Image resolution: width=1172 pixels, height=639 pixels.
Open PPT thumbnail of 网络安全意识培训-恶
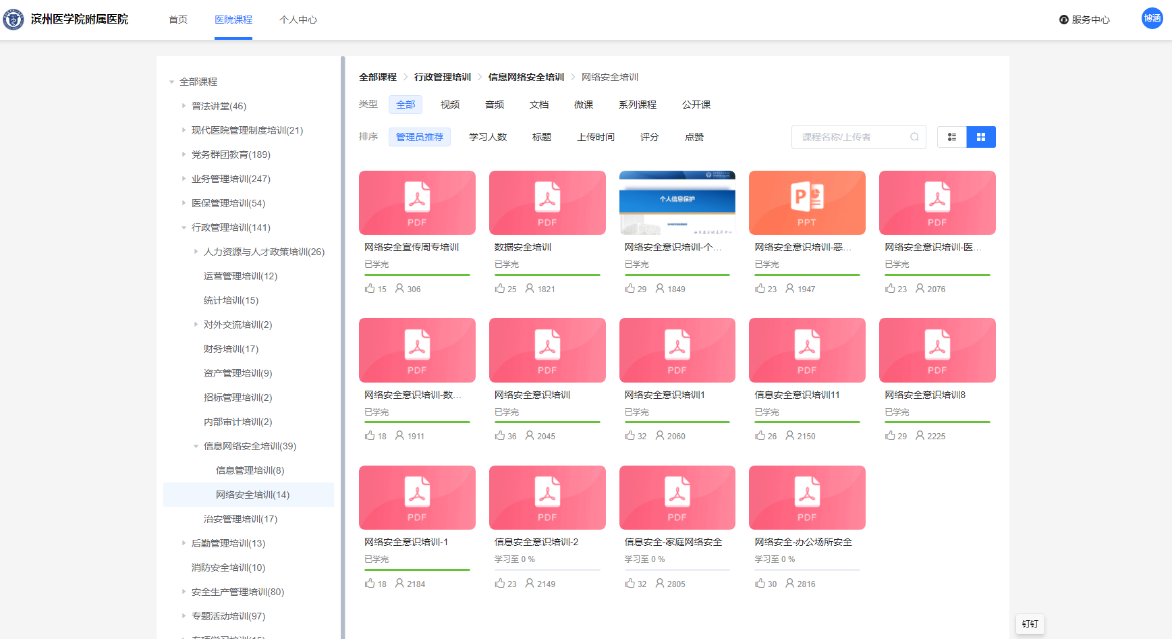tap(807, 202)
